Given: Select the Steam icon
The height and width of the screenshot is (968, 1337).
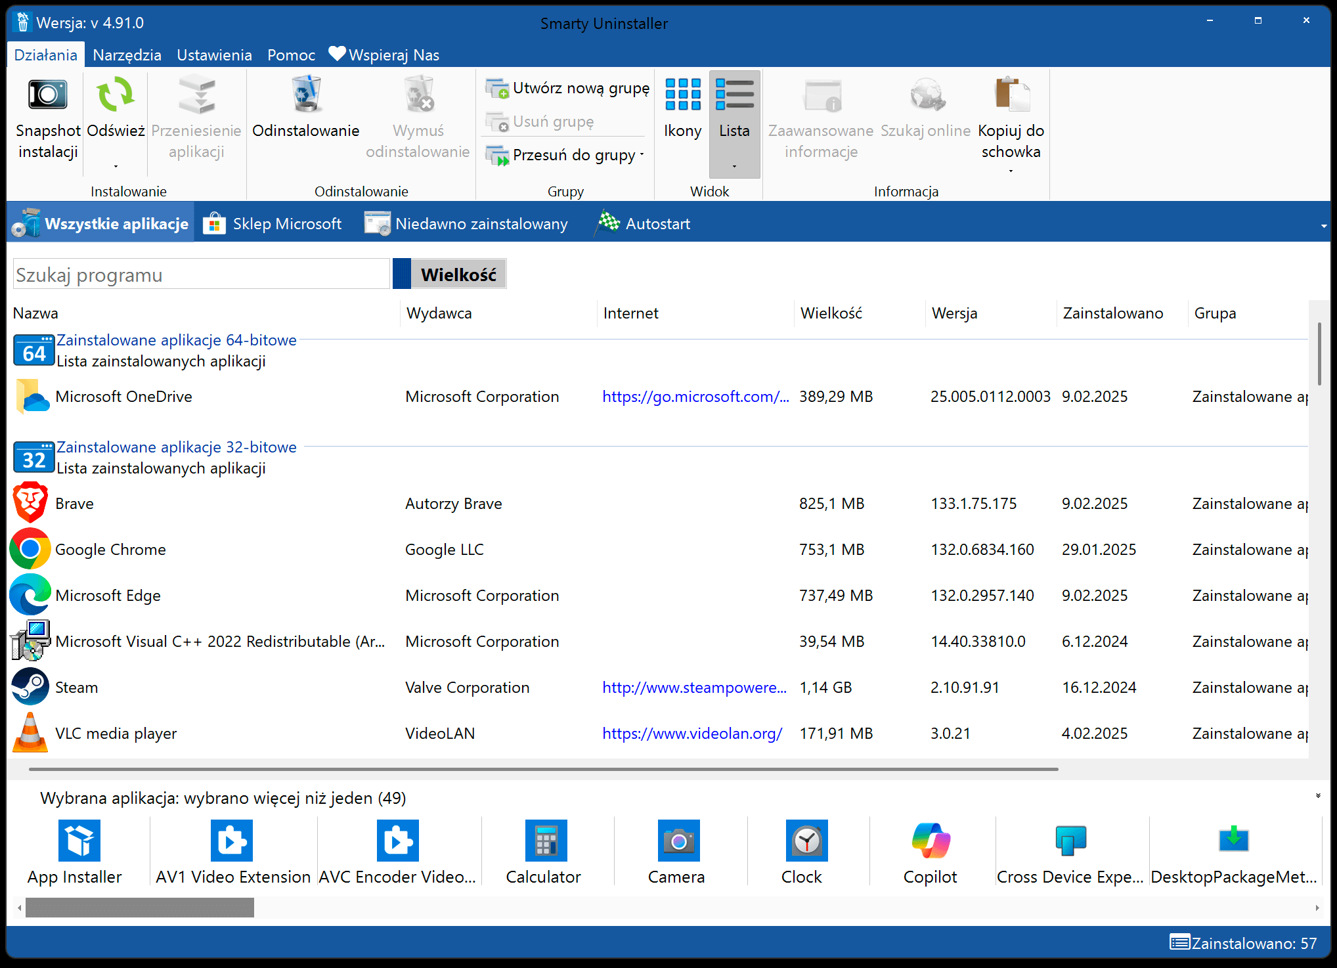Looking at the screenshot, I should (x=30, y=687).
